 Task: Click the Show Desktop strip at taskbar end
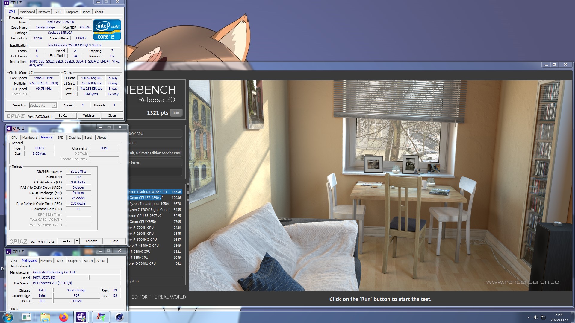tap(573, 317)
